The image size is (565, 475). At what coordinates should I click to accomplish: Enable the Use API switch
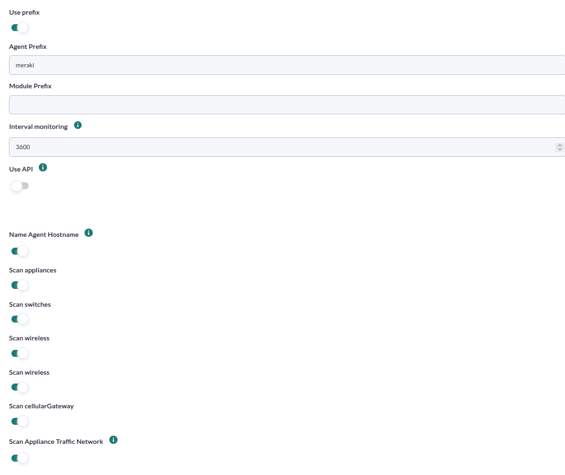coord(20,186)
